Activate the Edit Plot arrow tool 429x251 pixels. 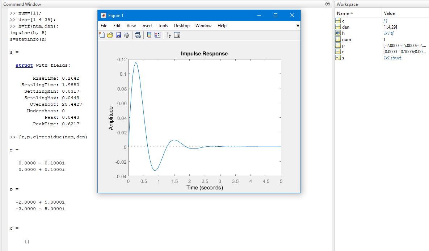[x=169, y=35]
